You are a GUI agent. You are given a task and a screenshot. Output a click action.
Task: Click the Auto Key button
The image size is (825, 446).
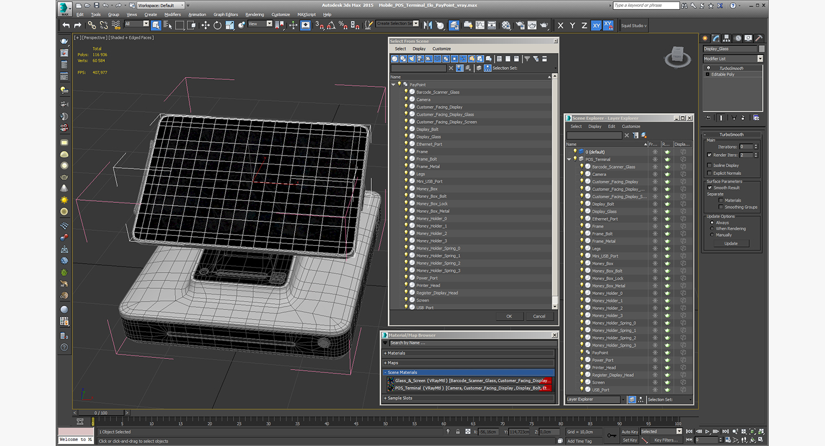coord(629,432)
